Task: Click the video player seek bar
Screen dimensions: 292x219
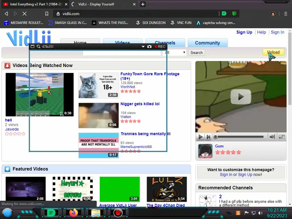Action: (x=239, y=137)
